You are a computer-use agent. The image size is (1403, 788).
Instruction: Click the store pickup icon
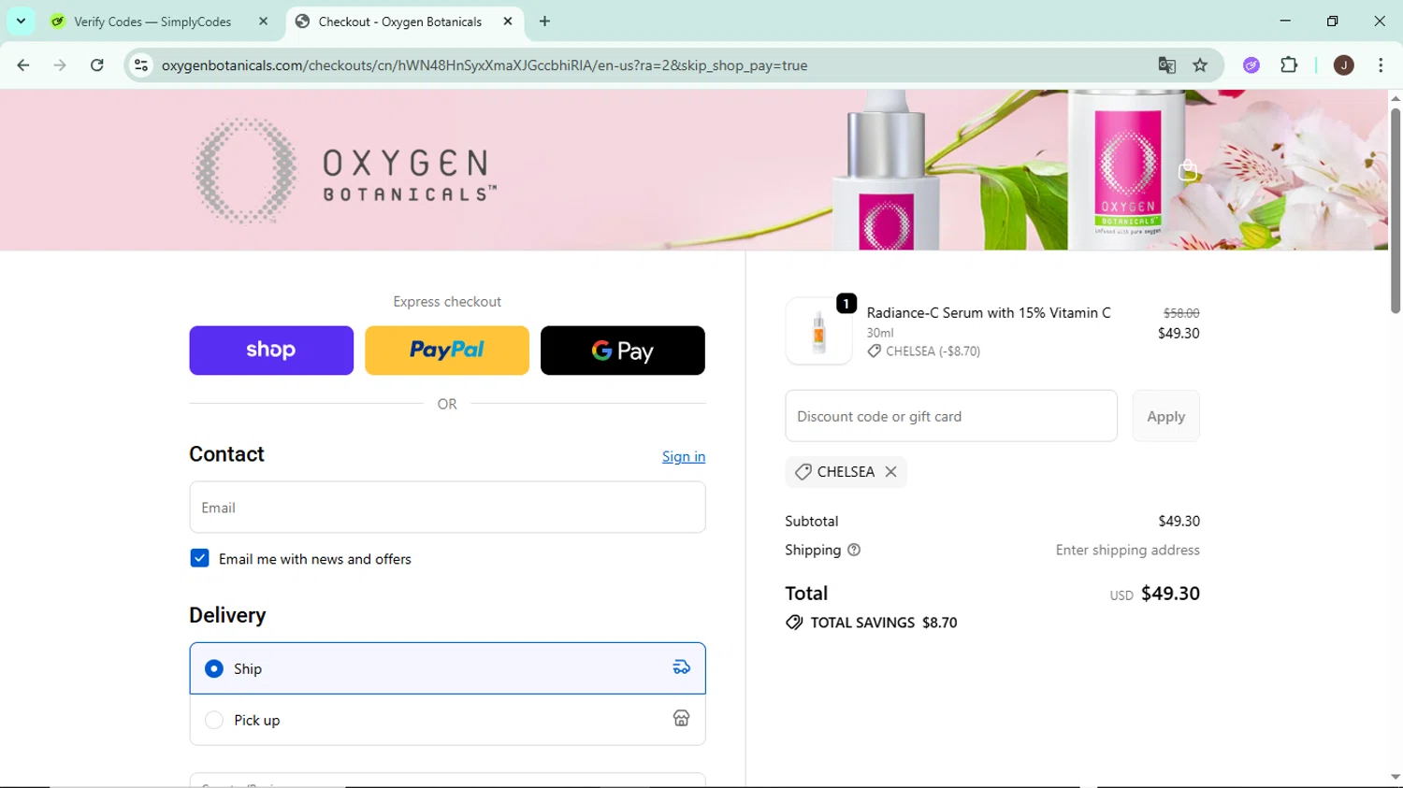coord(681,718)
